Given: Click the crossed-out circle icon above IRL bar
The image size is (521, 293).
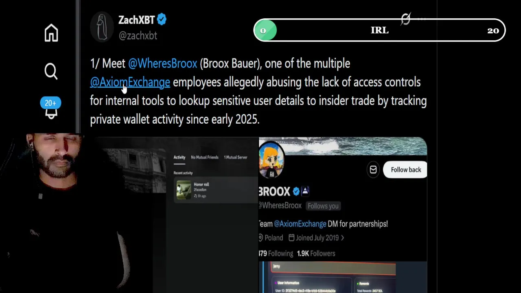Looking at the screenshot, I should tap(405, 19).
